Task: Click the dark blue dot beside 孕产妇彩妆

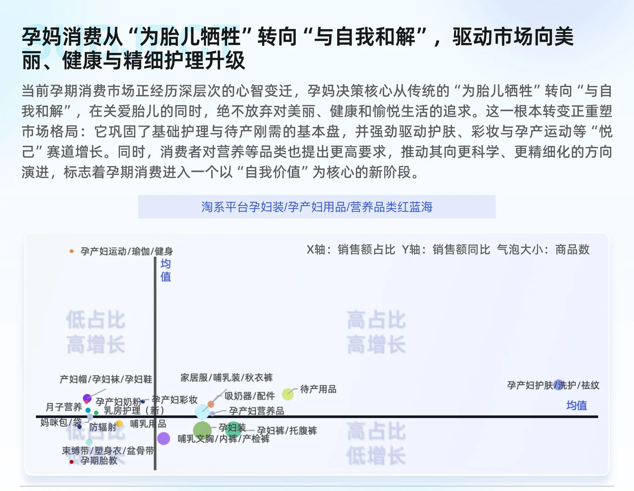Action: click(143, 401)
